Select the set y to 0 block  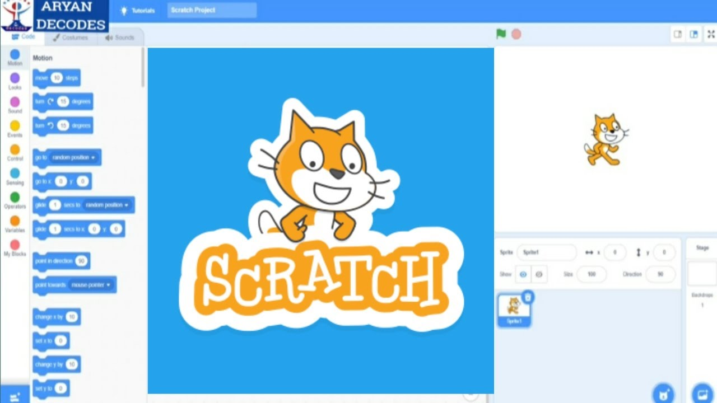(x=51, y=388)
